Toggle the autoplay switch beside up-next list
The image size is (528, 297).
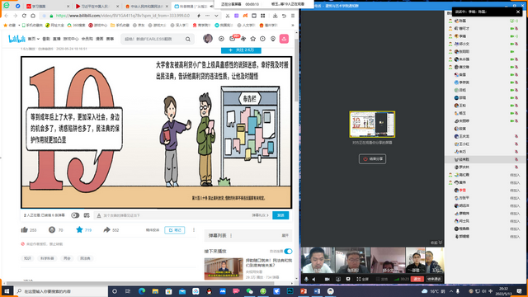(288, 251)
